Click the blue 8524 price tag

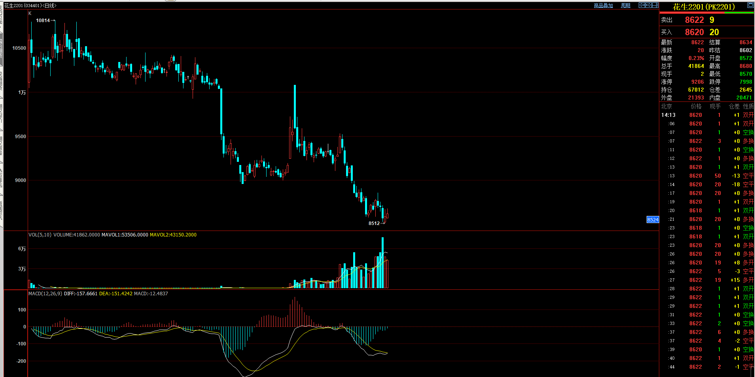pos(653,219)
